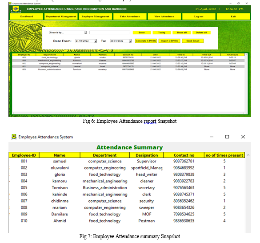Focus the search text field
This screenshot has height=243, width=260.
coord(110,32)
